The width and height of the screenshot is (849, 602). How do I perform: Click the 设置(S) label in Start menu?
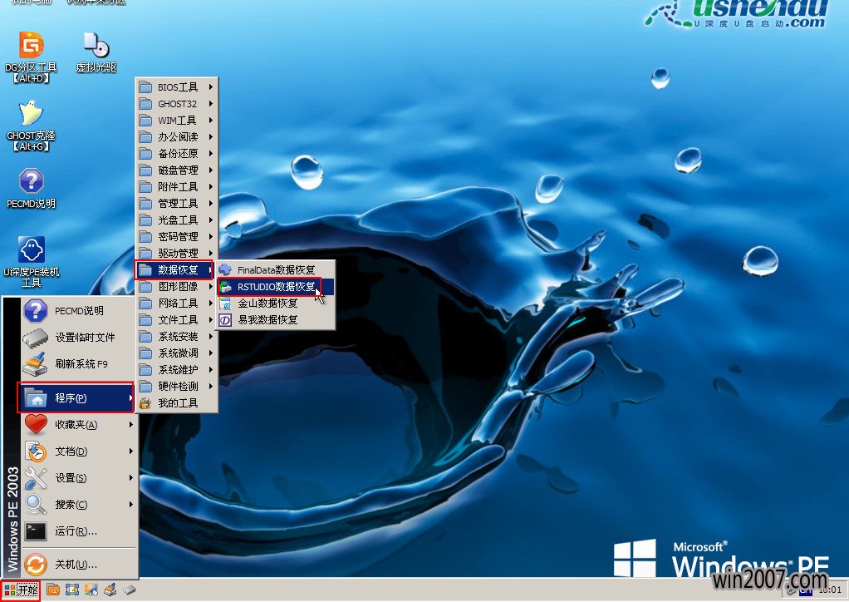click(x=71, y=478)
